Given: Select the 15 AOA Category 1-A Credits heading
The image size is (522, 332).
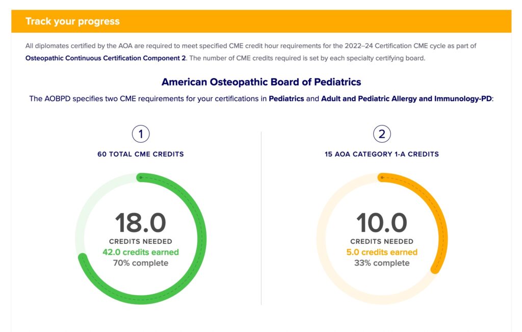Looking at the screenshot, I should 382,154.
